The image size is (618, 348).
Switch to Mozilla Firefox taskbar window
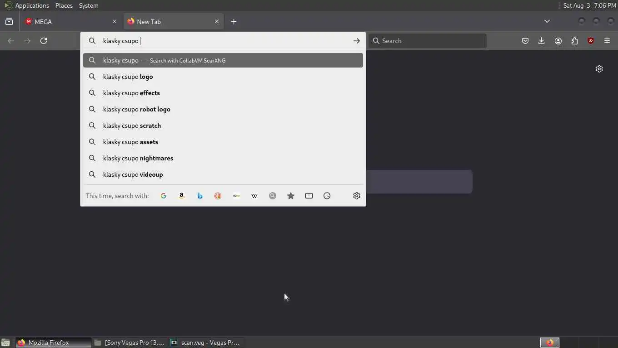pyautogui.click(x=54, y=343)
